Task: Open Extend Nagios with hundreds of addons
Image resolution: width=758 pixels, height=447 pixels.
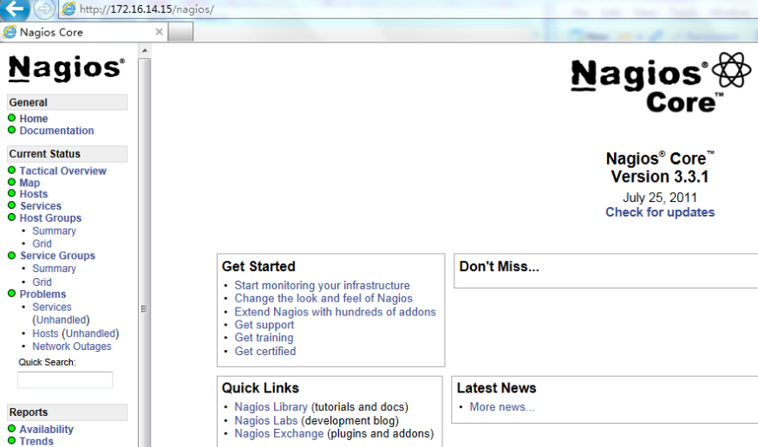Action: pyautogui.click(x=335, y=313)
